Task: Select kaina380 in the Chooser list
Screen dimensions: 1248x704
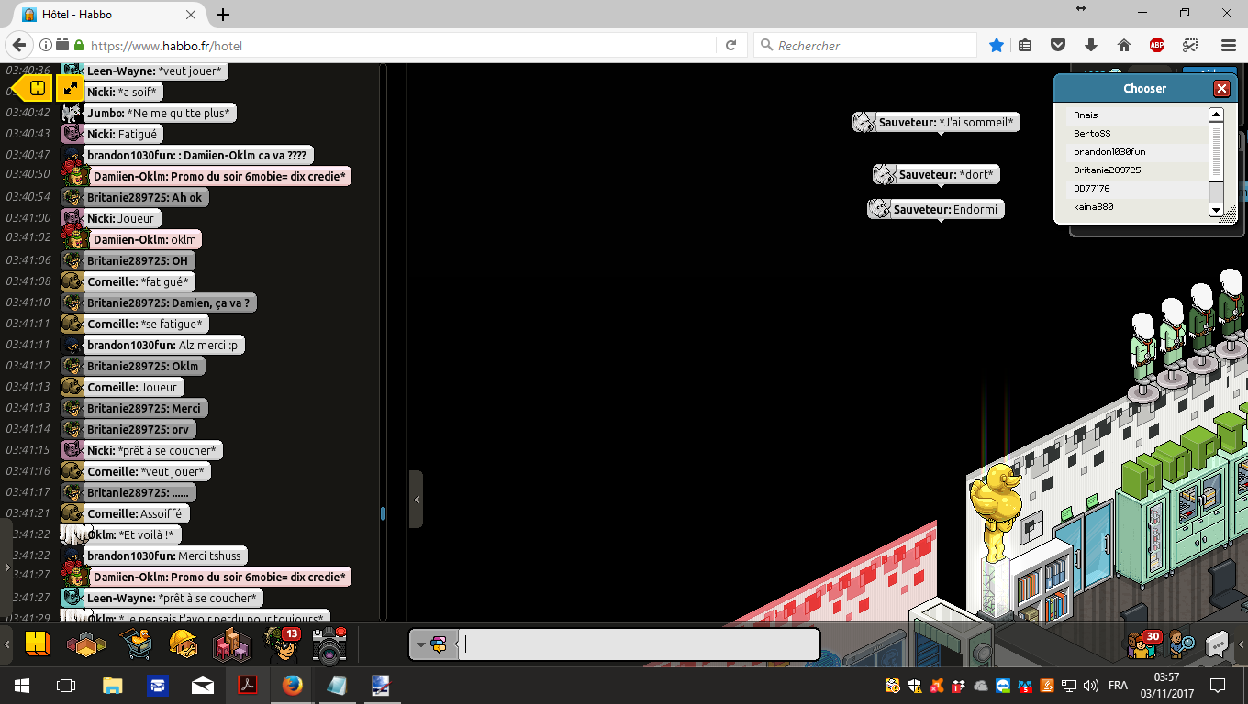Action: pyautogui.click(x=1138, y=207)
